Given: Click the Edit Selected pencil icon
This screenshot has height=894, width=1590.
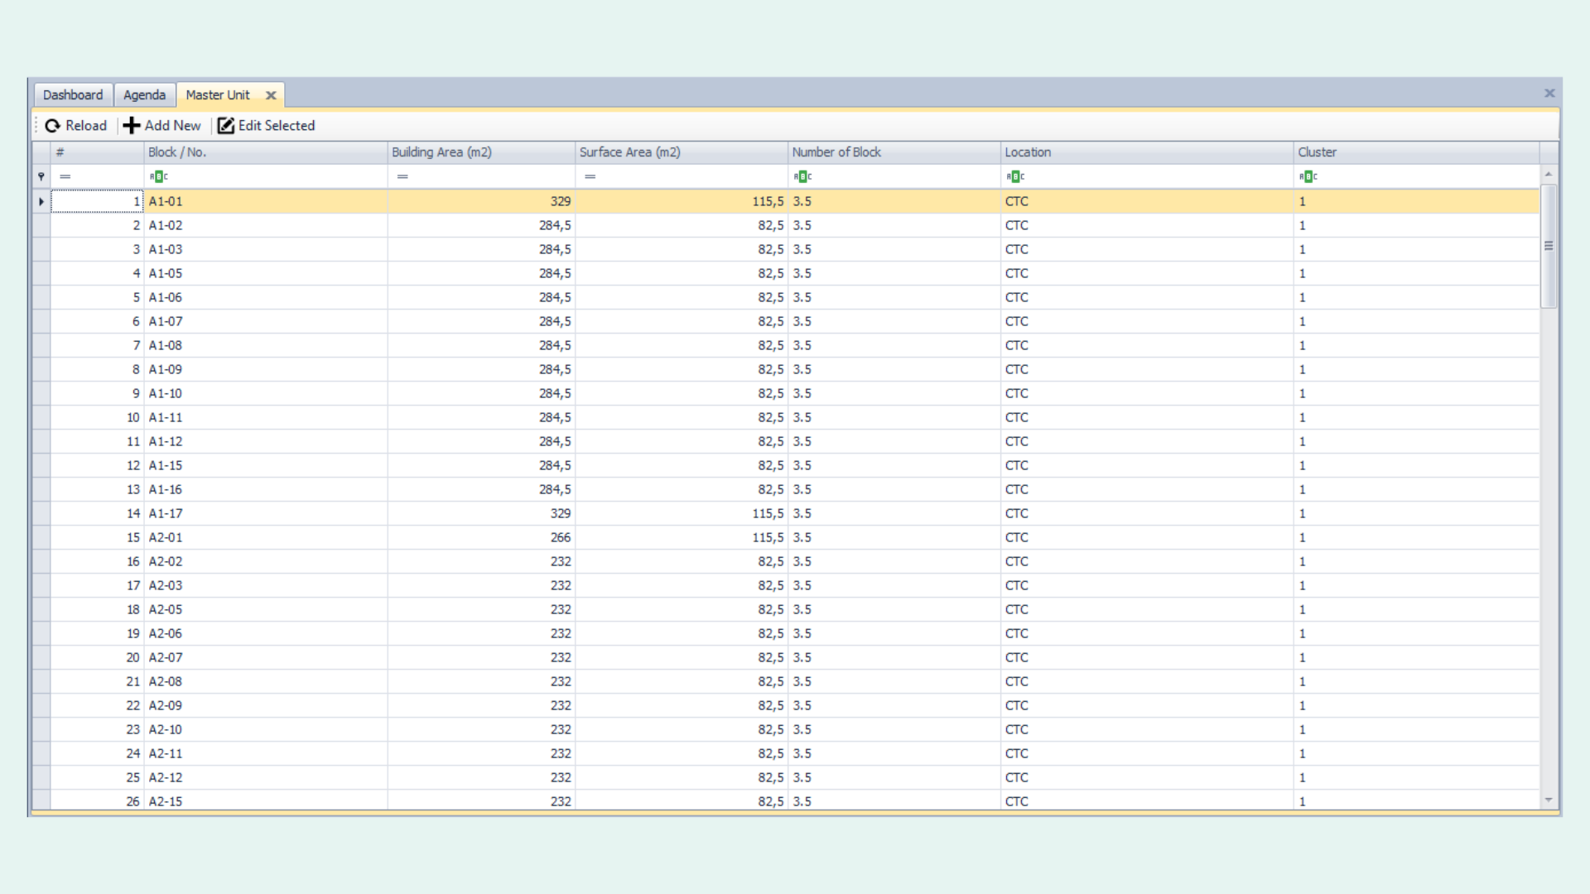Looking at the screenshot, I should point(225,126).
